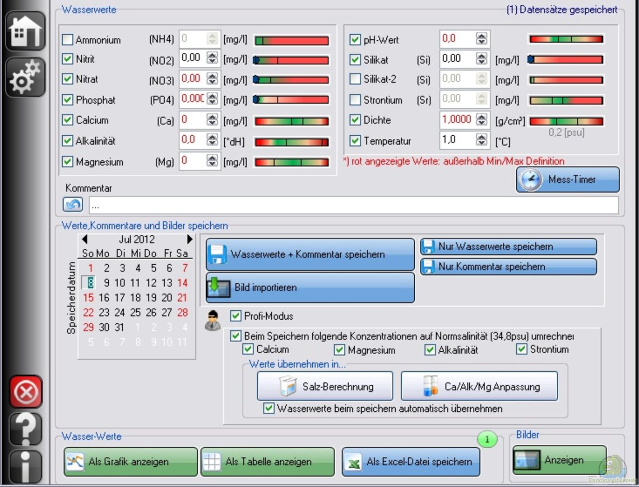639x487 pixels.
Task: Open Salz-Berechnung tool
Action: point(325,386)
